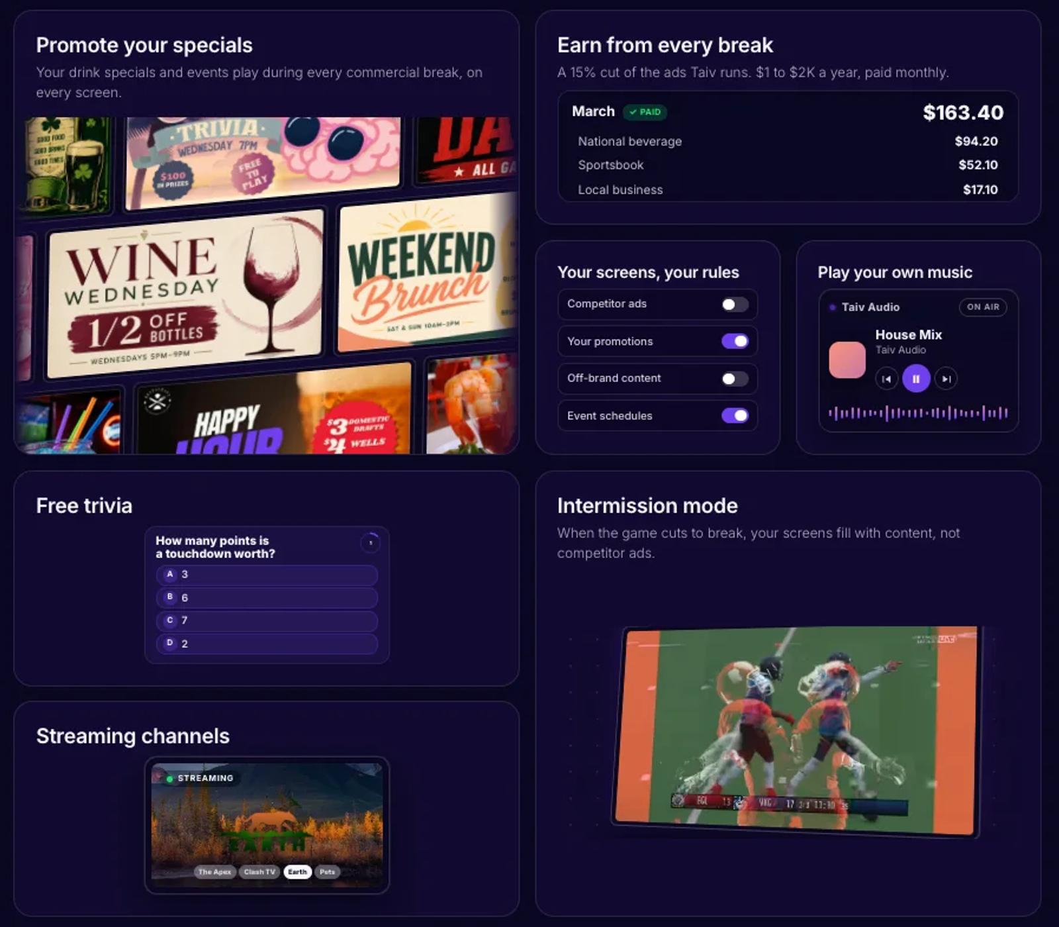The image size is (1059, 927).
Task: Click the National beverage earnings row
Action: [788, 141]
